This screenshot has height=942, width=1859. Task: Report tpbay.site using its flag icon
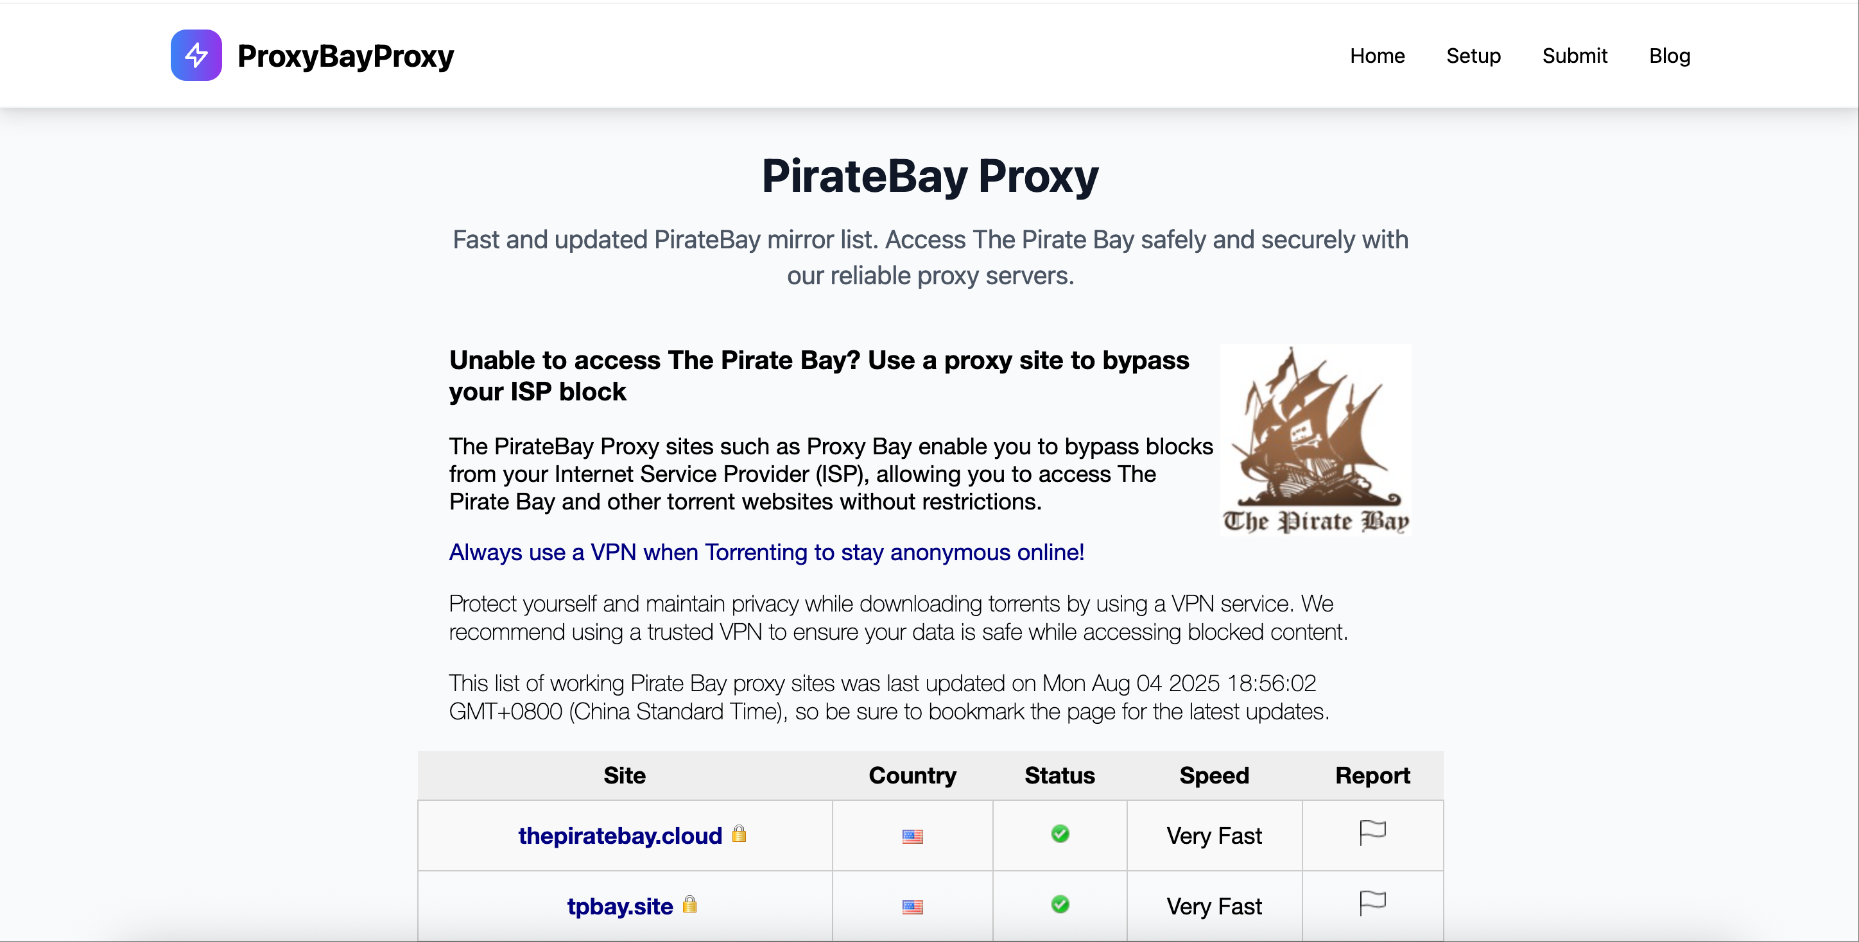(x=1372, y=903)
